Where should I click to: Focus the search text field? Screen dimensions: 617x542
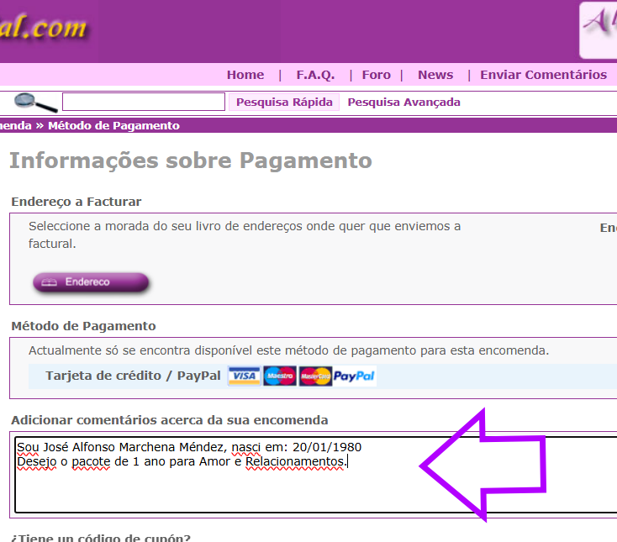[143, 102]
